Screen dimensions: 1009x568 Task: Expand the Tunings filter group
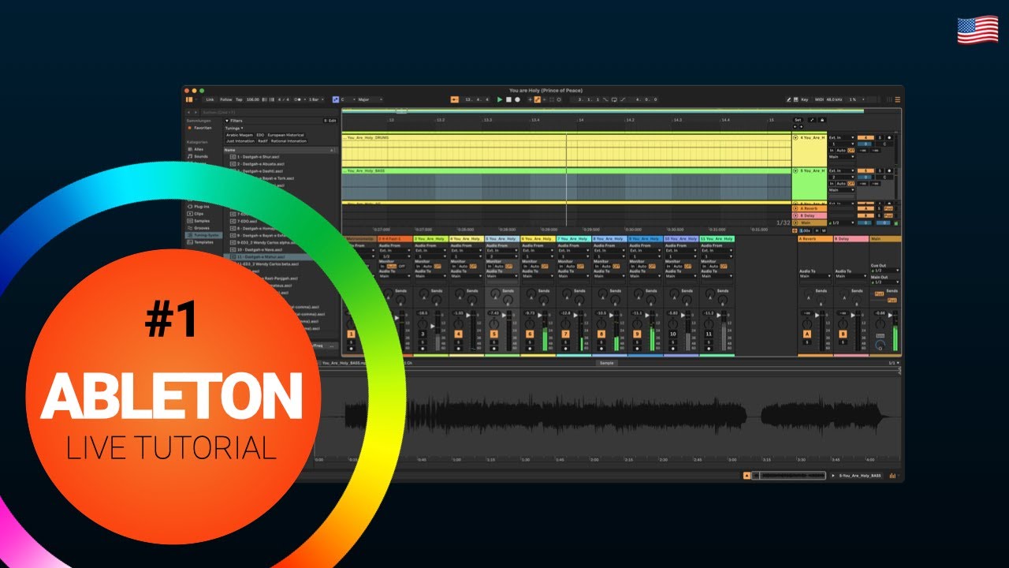pos(234,128)
